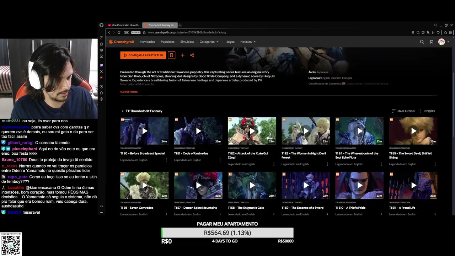Add series to a list with plus icon
Screen dimensions: 455x256
point(182,55)
